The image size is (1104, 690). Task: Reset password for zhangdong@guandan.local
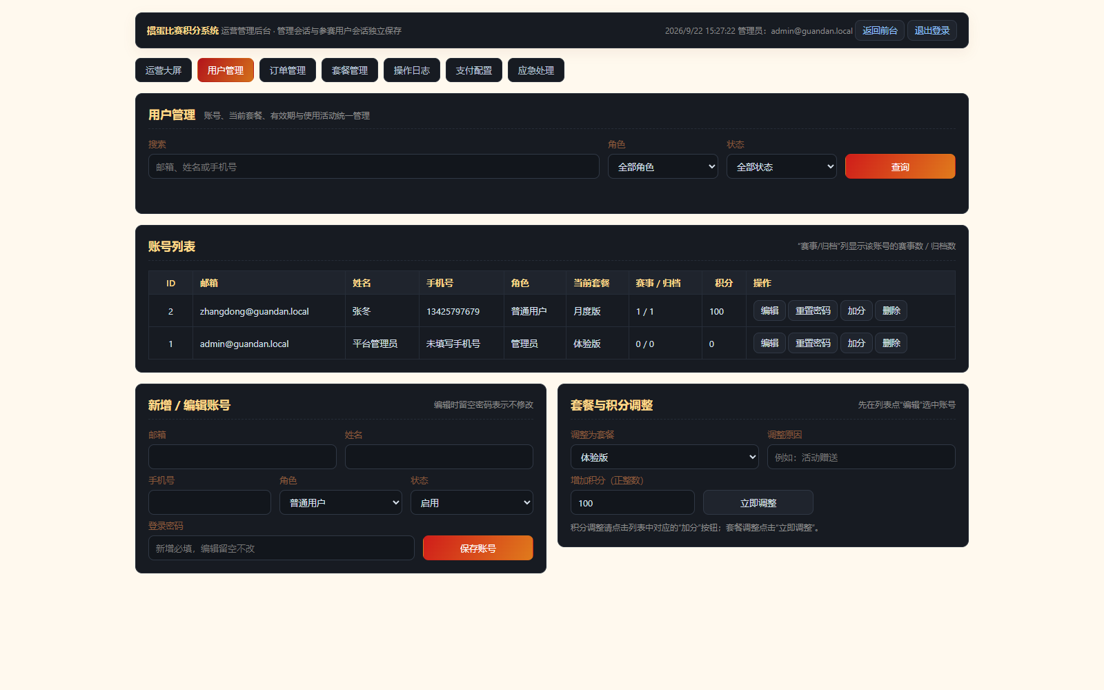point(813,310)
